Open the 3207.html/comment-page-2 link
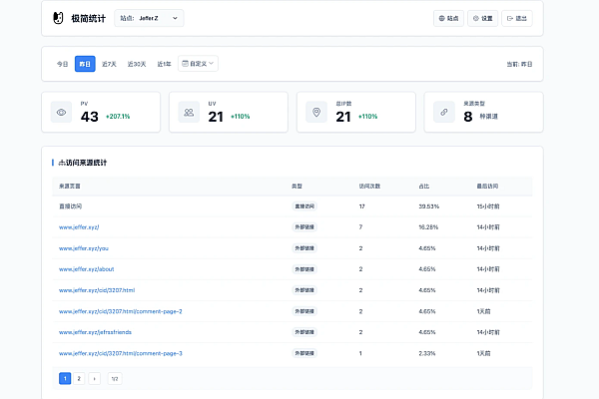 (x=121, y=311)
